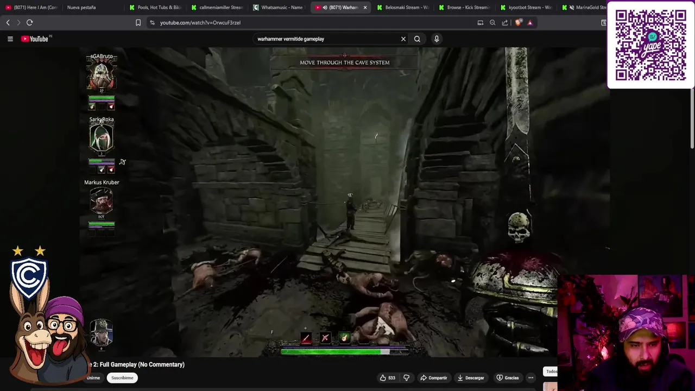Screen dimensions: 695x391
Task: Click the game video player area
Action: tap(344, 202)
